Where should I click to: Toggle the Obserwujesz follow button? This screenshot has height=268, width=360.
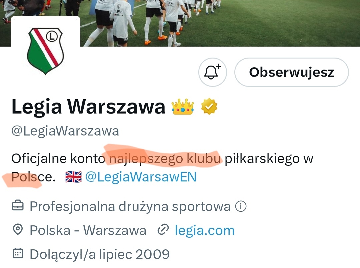click(292, 72)
